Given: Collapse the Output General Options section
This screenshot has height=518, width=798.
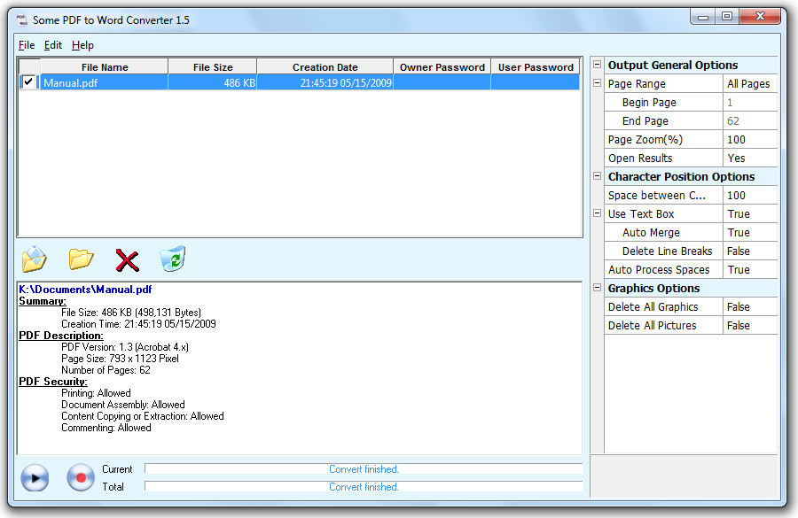Looking at the screenshot, I should click(597, 65).
